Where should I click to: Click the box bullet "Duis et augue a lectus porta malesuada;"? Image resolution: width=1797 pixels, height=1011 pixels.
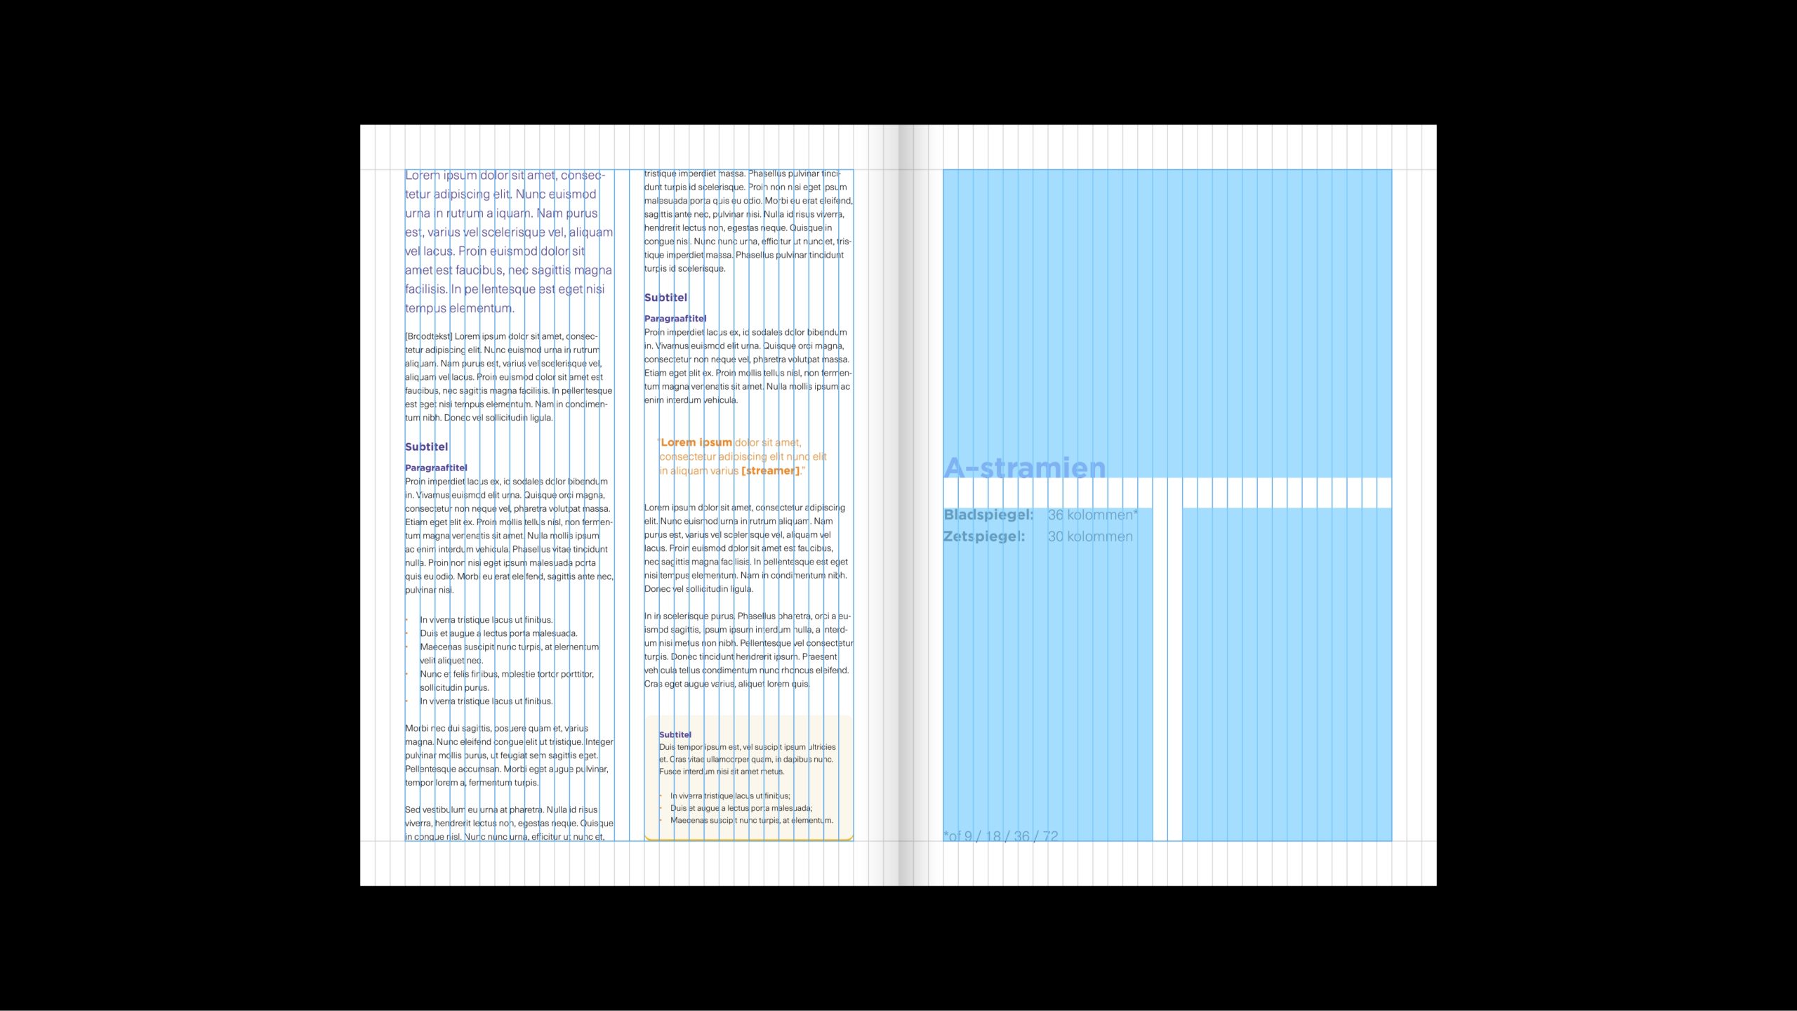click(741, 808)
